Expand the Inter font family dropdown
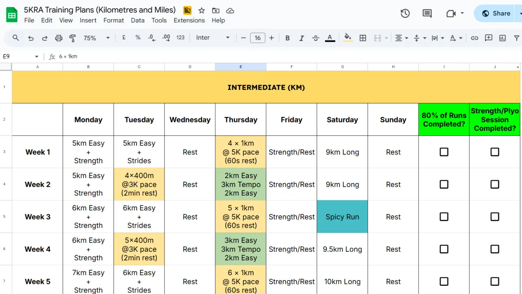This screenshot has width=522, height=294. coord(213,38)
